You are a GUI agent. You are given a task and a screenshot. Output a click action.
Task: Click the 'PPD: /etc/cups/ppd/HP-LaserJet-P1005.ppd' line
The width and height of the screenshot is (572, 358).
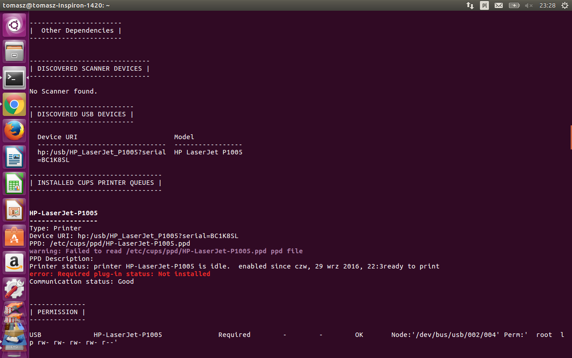[110, 243]
